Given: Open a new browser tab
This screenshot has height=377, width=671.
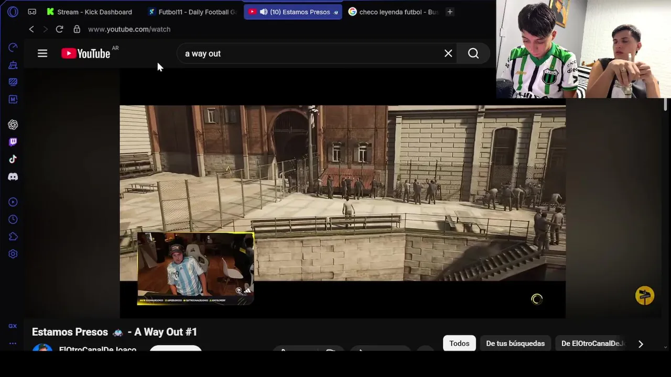Looking at the screenshot, I should click(450, 12).
